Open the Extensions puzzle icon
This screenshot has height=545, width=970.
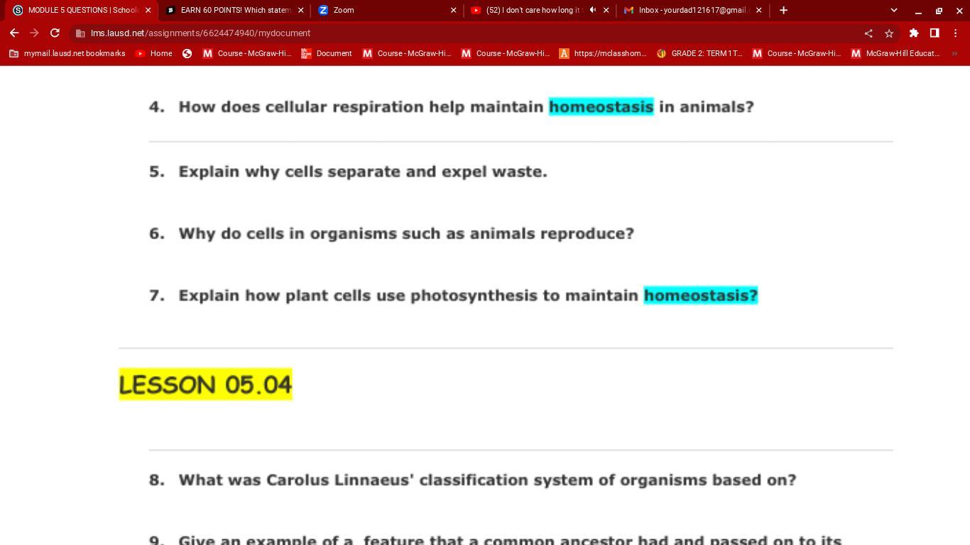(914, 33)
